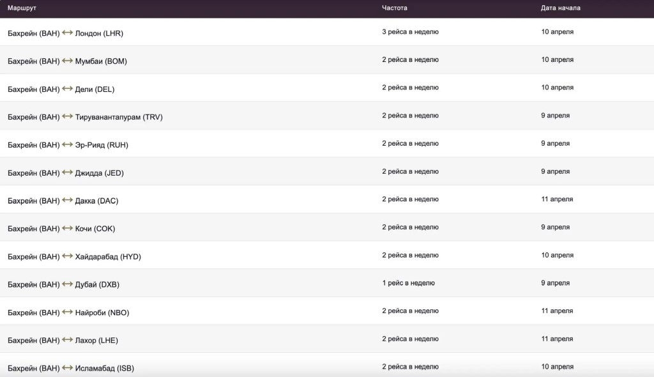Screen dimensions: 654x377
Task: Click the Дата начала column header
Action: pyautogui.click(x=561, y=8)
